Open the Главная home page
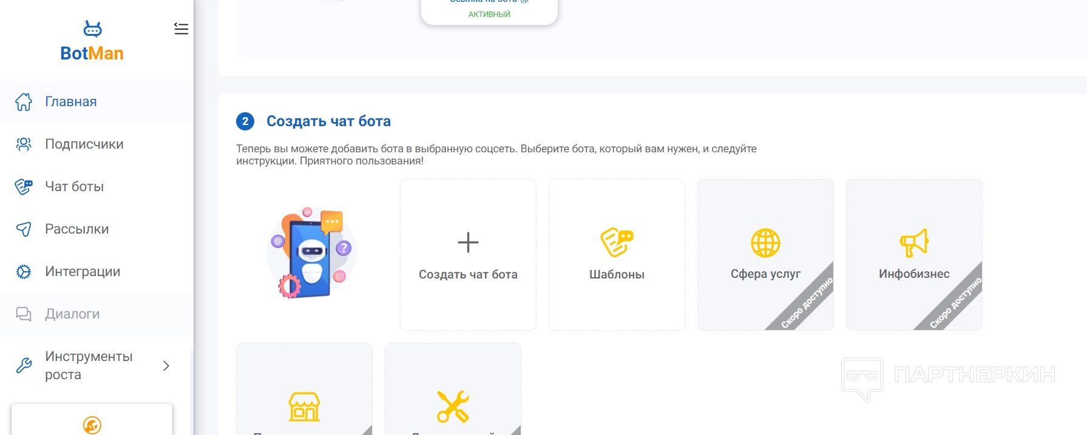This screenshot has height=435, width=1087. click(70, 102)
